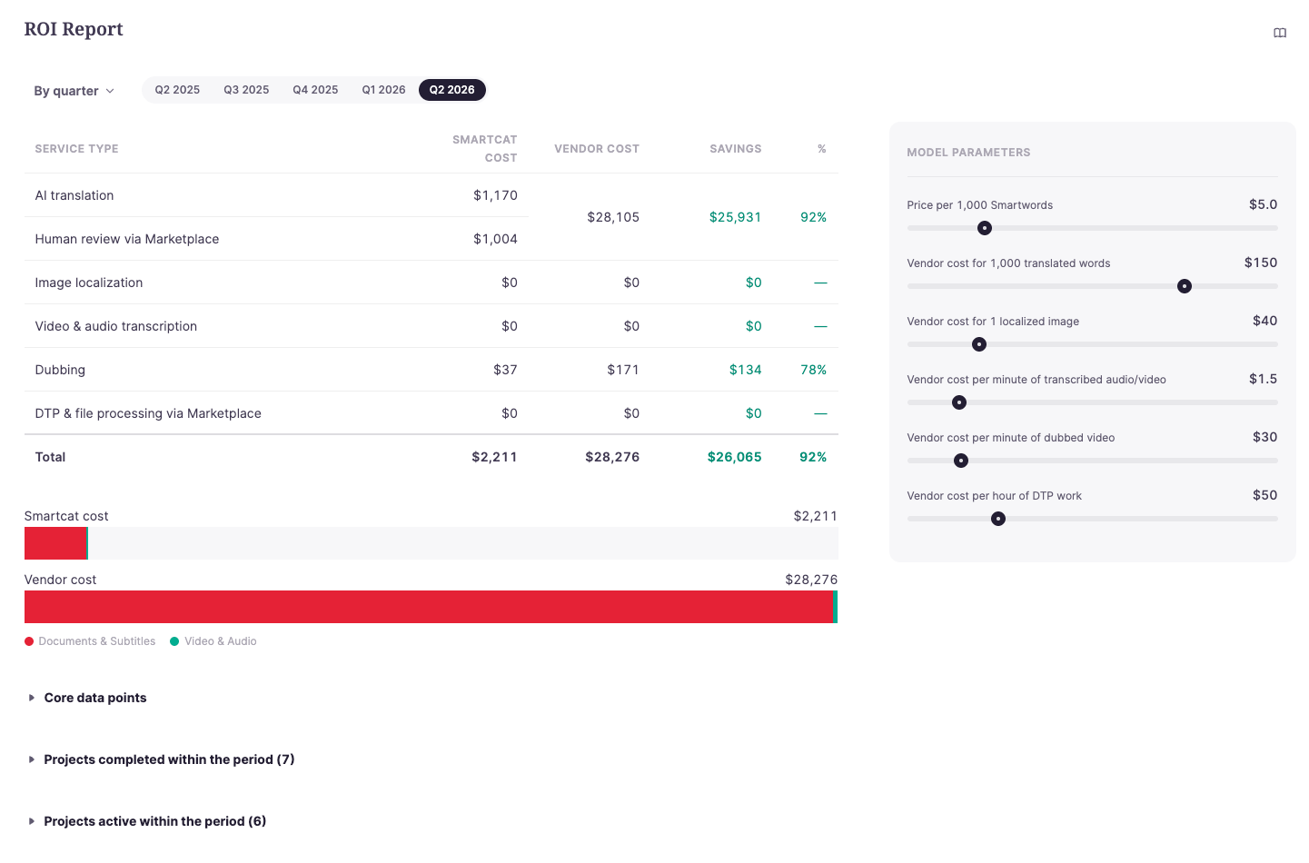This screenshot has height=863, width=1309.
Task: Adjust Vendor cost per minute transcribed slider
Action: click(x=959, y=402)
